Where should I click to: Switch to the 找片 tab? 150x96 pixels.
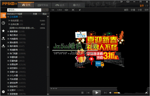click(x=77, y=5)
